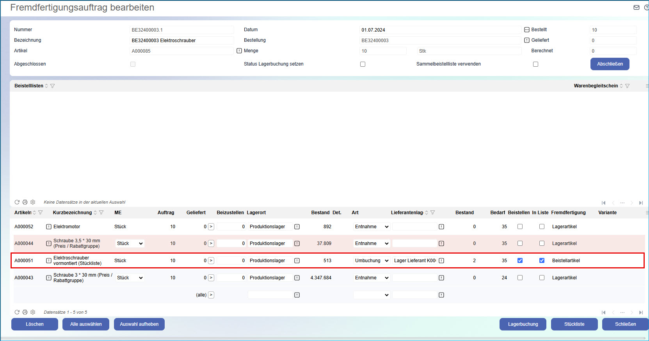This screenshot has height=341, width=649.
Task: Check Beistellen for Elektromotor row
Action: 520,227
